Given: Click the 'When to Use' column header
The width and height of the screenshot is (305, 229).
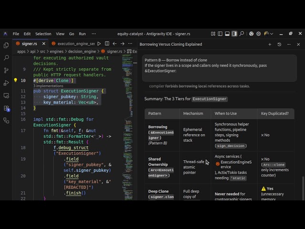Looking at the screenshot, I should click(x=225, y=114).
